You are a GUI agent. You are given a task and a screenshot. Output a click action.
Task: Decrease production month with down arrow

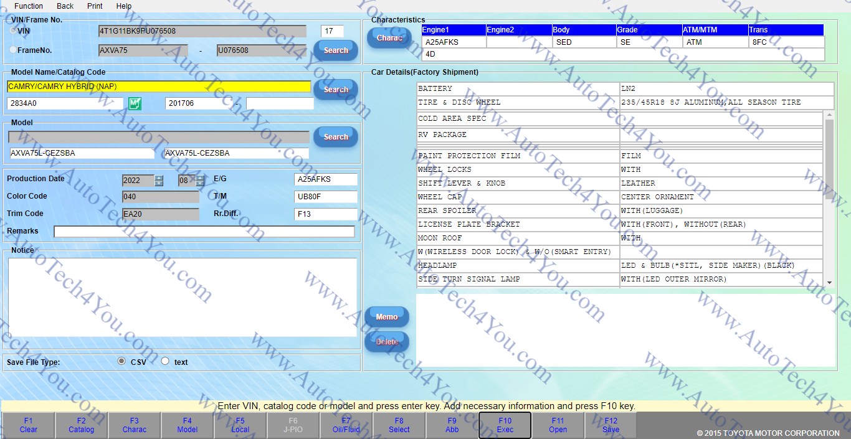click(x=200, y=184)
